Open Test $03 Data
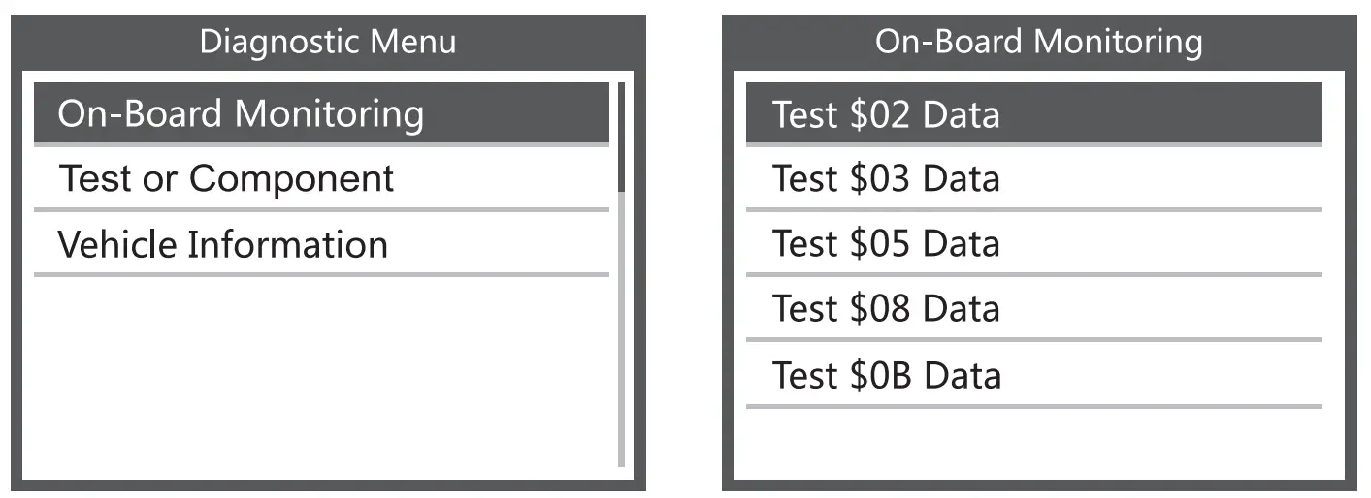 tap(1032, 179)
